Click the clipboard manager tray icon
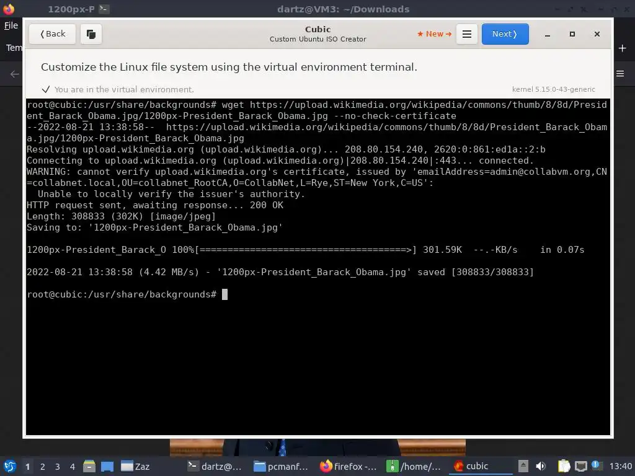635x476 pixels. point(564,466)
